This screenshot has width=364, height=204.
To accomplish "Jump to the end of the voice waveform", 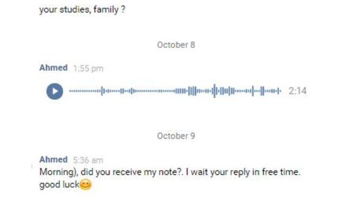I will (281, 91).
